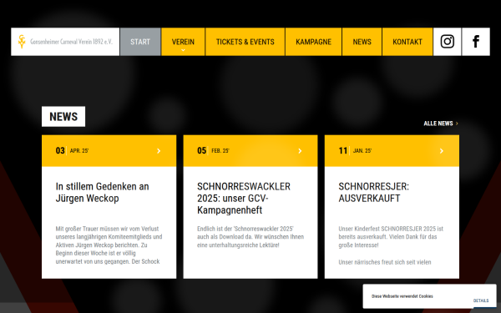Click teaser text starting Mit großer Trauer
The width and height of the screenshot is (501, 313).
(x=109, y=245)
